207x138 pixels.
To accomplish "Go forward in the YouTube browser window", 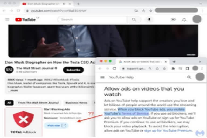I will 12,11.
